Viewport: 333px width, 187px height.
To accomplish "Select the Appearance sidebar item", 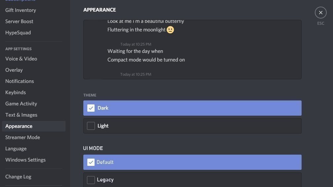I will coord(19,126).
